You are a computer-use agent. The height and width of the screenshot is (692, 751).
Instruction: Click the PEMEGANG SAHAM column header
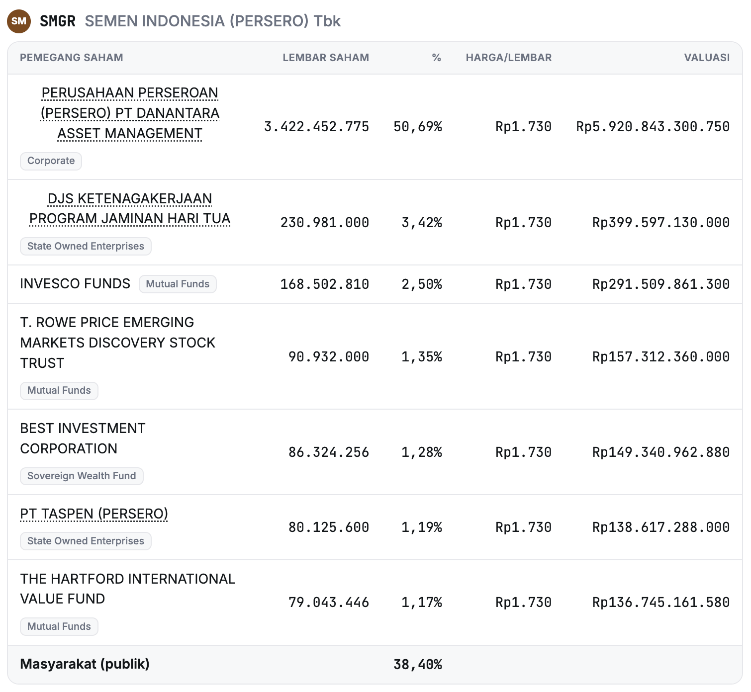pyautogui.click(x=72, y=58)
